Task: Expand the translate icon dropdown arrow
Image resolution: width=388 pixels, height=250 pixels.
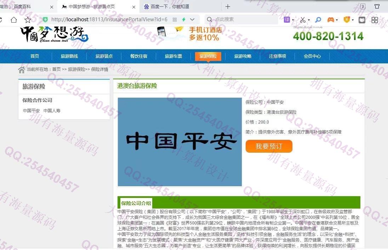Action: (x=293, y=20)
